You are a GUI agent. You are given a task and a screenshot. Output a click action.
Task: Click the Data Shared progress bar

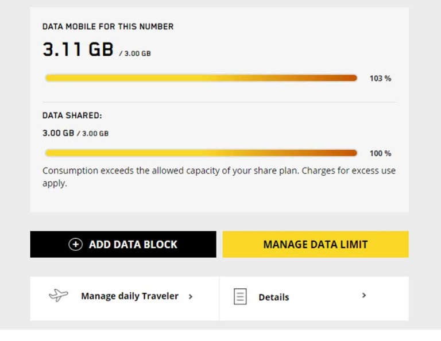pyautogui.click(x=201, y=153)
